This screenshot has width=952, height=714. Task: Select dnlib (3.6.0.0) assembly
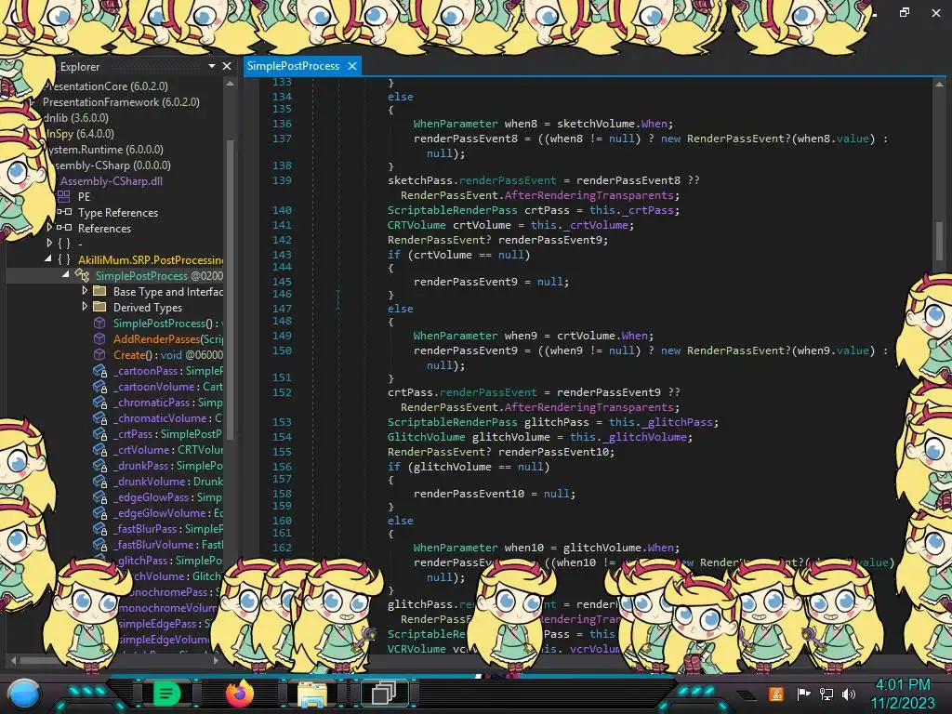click(x=76, y=118)
